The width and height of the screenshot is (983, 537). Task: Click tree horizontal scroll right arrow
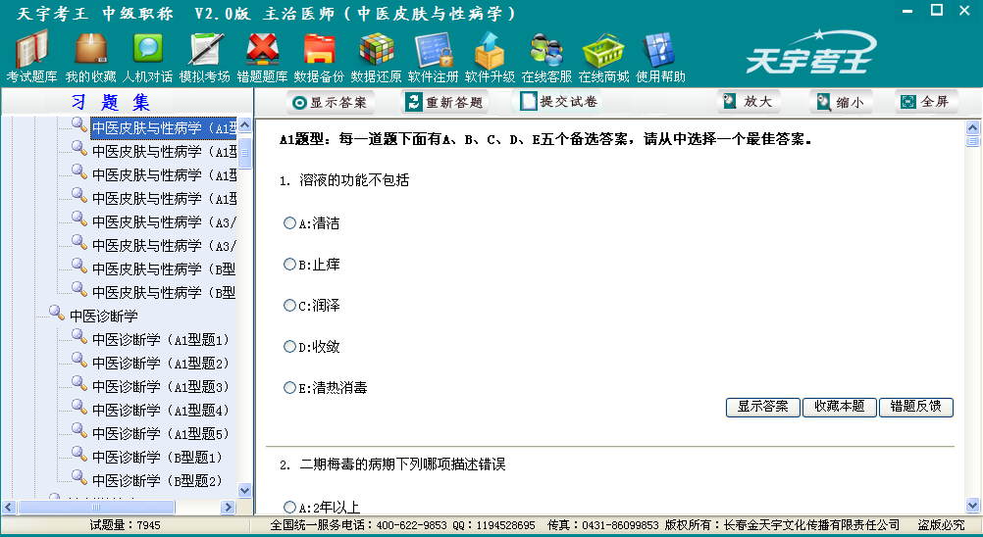pos(229,507)
